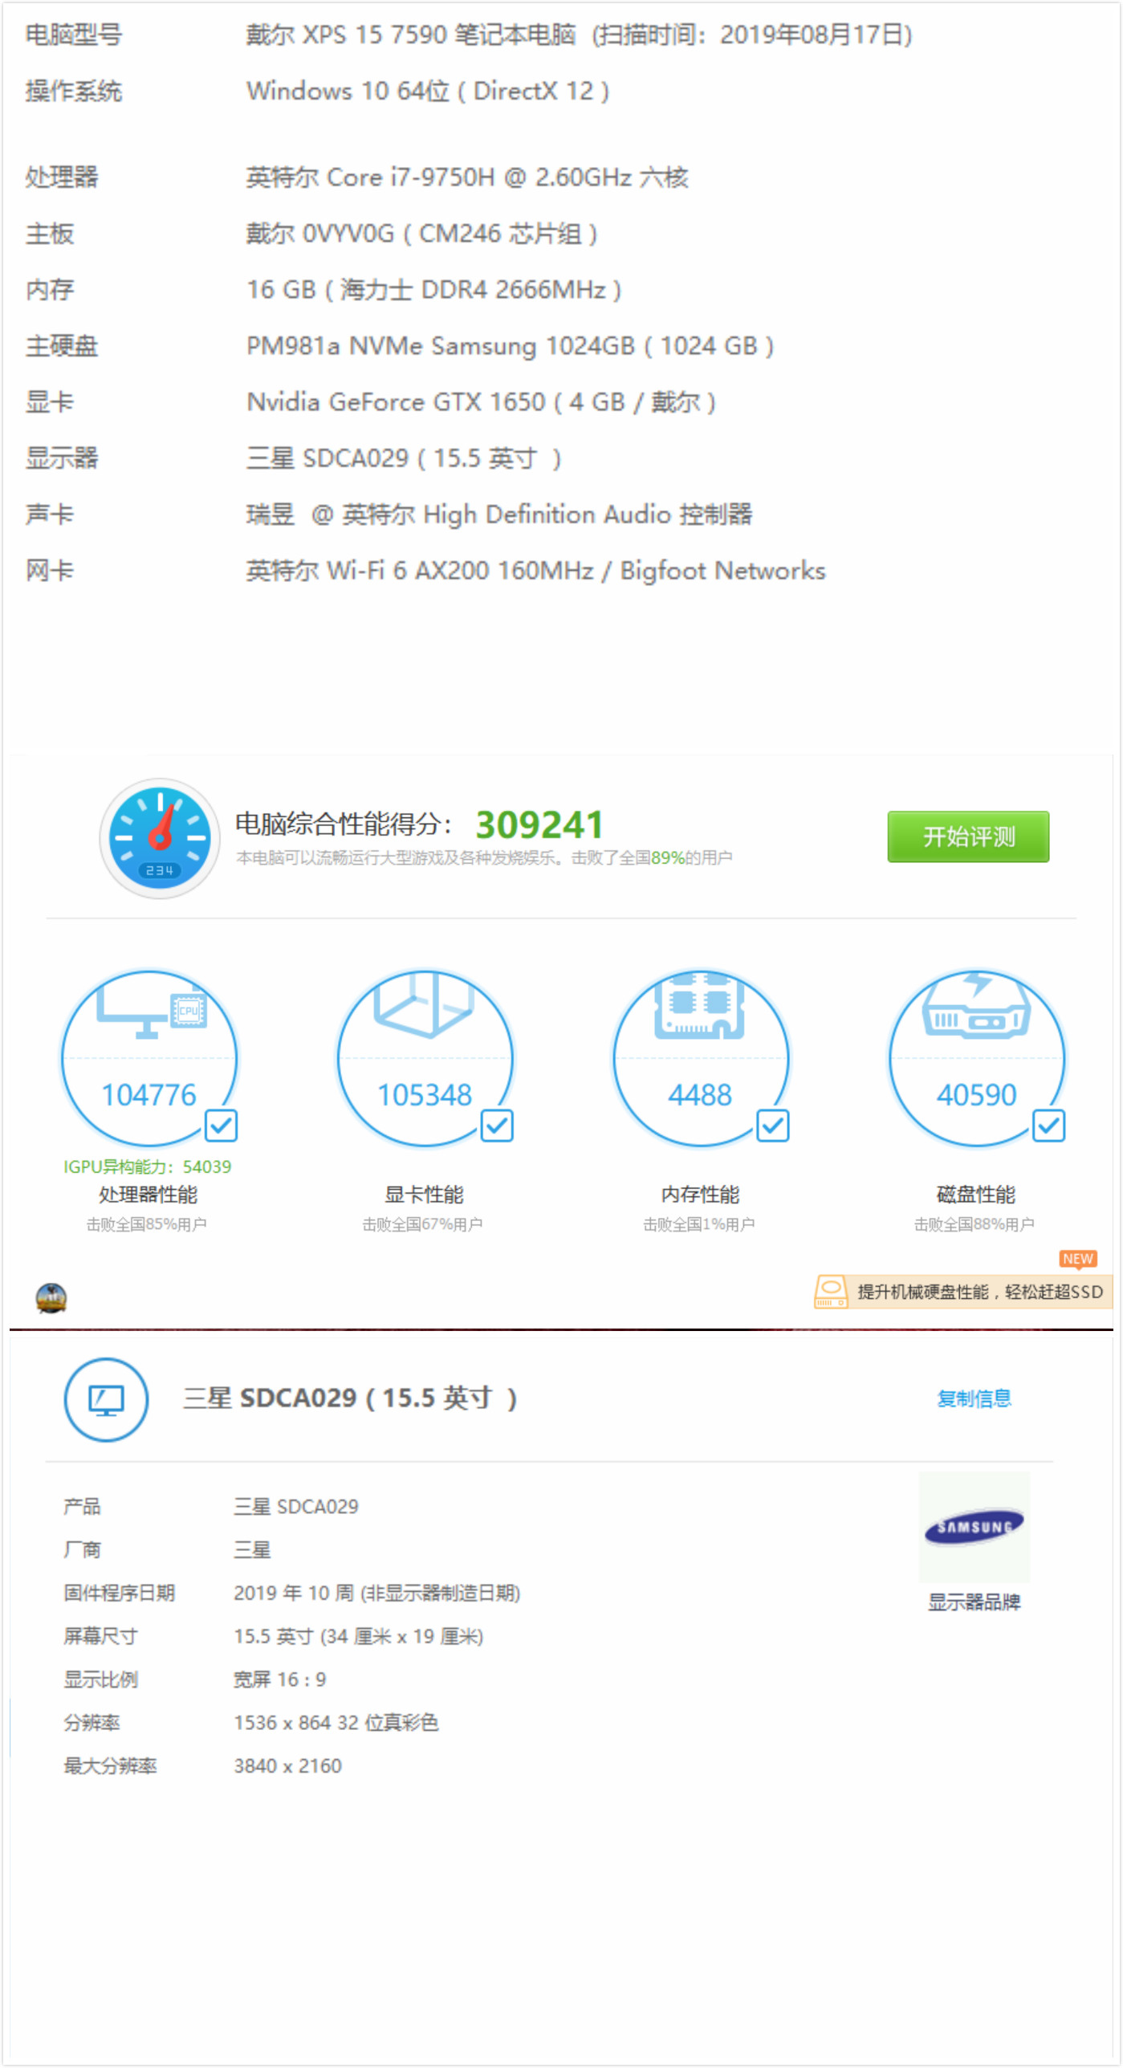Click the speedometer overall performance gauge icon
This screenshot has height=2068, width=1123.
pos(160,838)
